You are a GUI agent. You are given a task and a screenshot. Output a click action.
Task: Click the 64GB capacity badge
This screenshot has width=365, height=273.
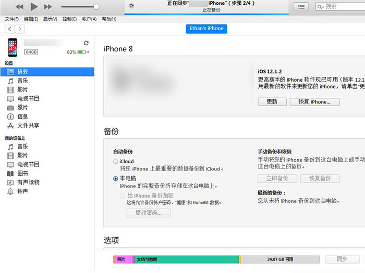coord(31,52)
